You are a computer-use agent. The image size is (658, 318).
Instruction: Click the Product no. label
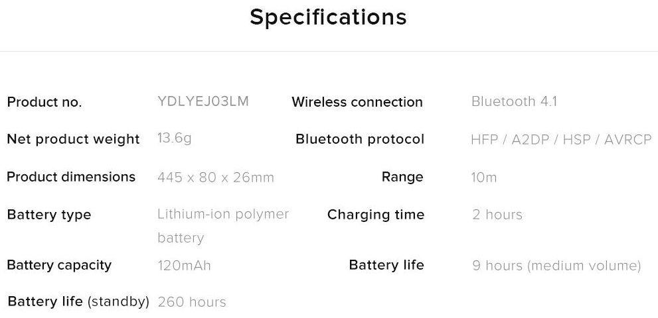coord(44,102)
